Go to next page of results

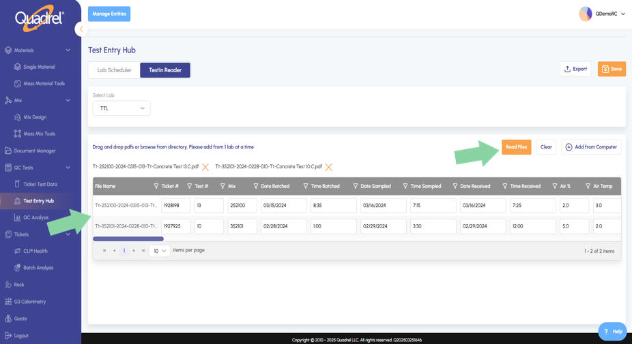(x=134, y=251)
